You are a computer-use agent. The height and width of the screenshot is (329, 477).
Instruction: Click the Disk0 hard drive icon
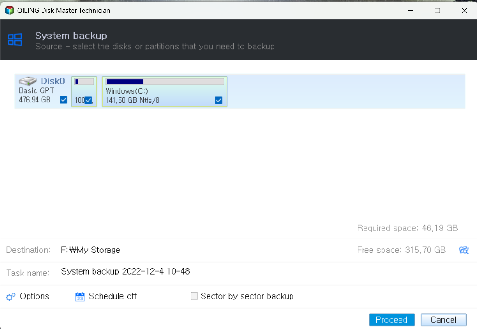coord(28,81)
